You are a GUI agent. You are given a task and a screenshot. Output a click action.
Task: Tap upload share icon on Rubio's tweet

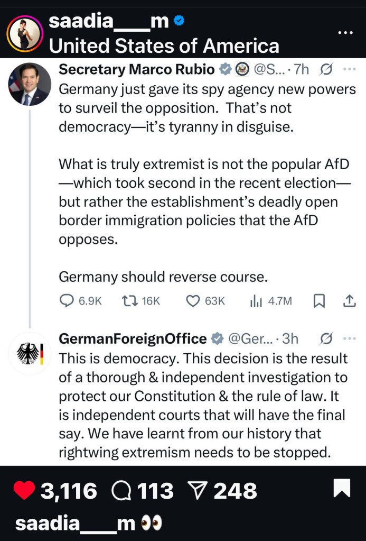[349, 301]
